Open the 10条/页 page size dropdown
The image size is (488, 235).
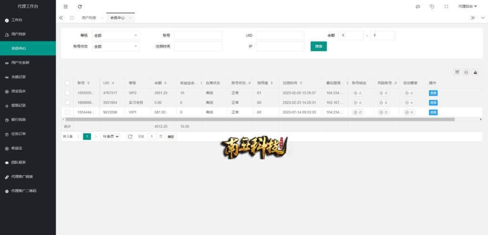(x=111, y=136)
